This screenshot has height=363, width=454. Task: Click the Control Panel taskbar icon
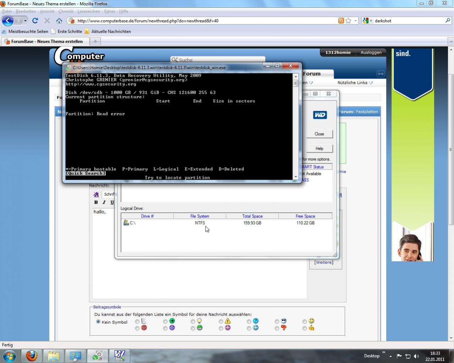click(76, 356)
